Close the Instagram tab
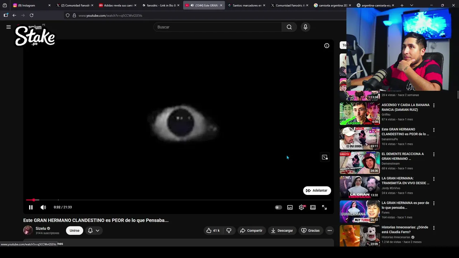 49,5
